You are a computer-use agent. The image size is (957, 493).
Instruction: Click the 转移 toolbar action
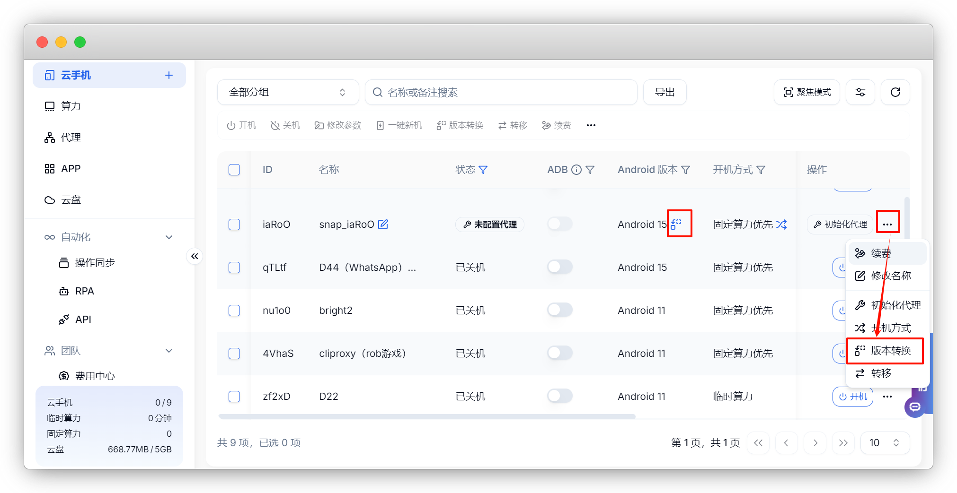pos(513,125)
